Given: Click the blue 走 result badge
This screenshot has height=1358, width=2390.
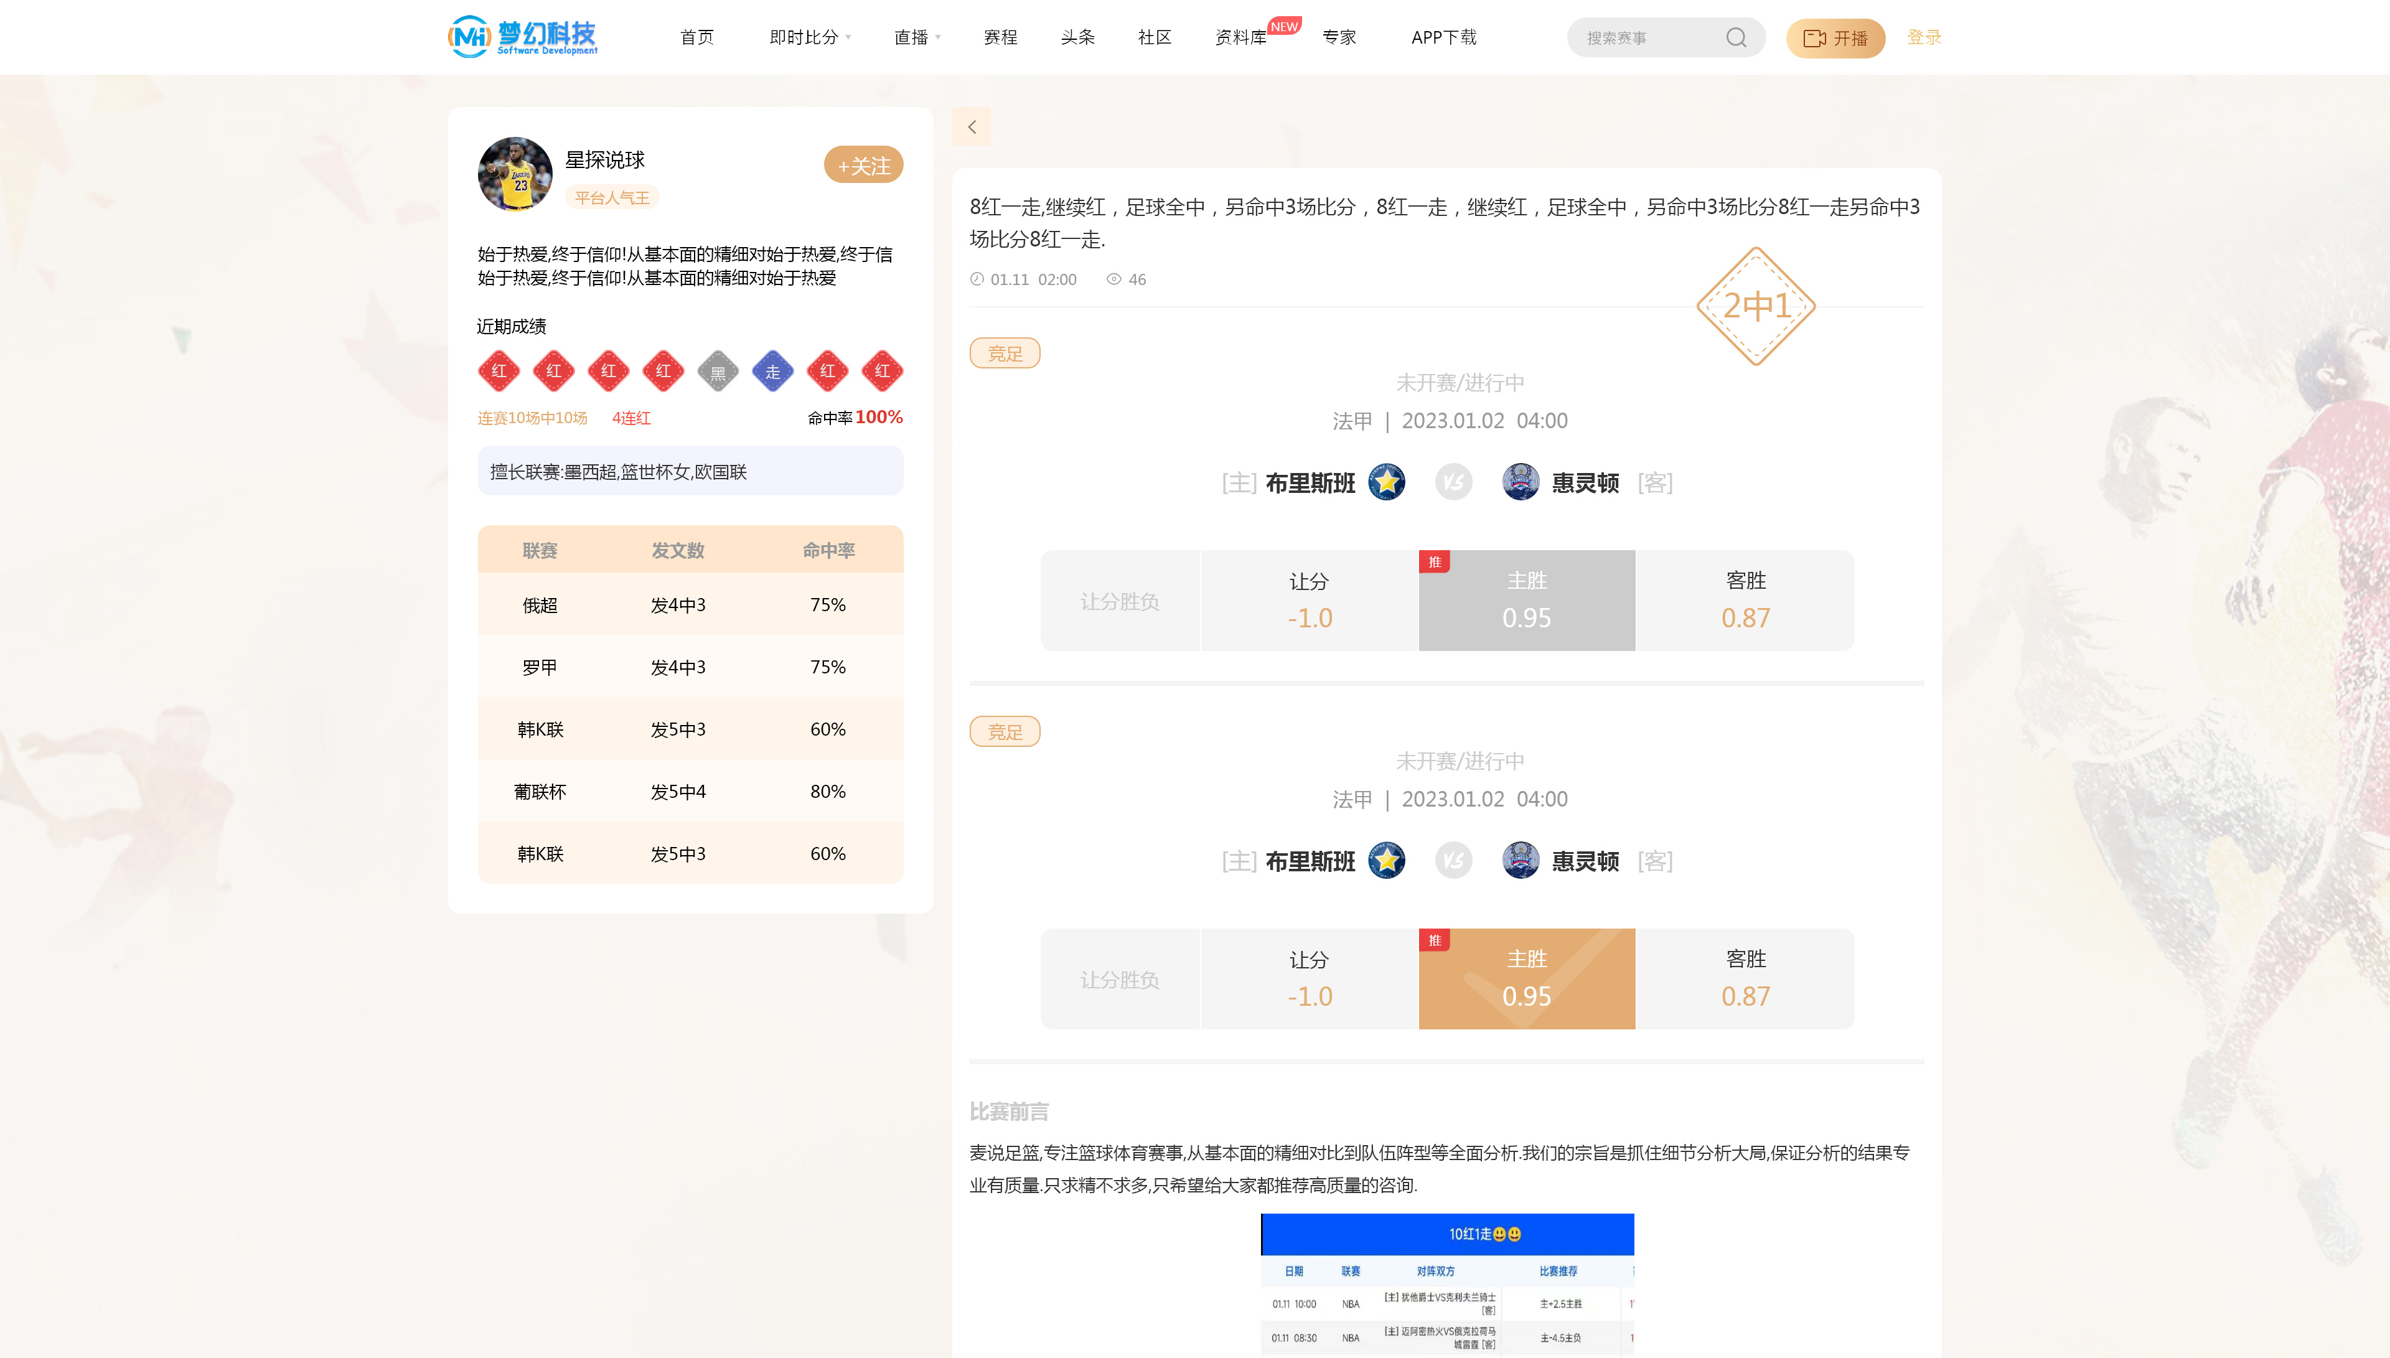Looking at the screenshot, I should (773, 371).
